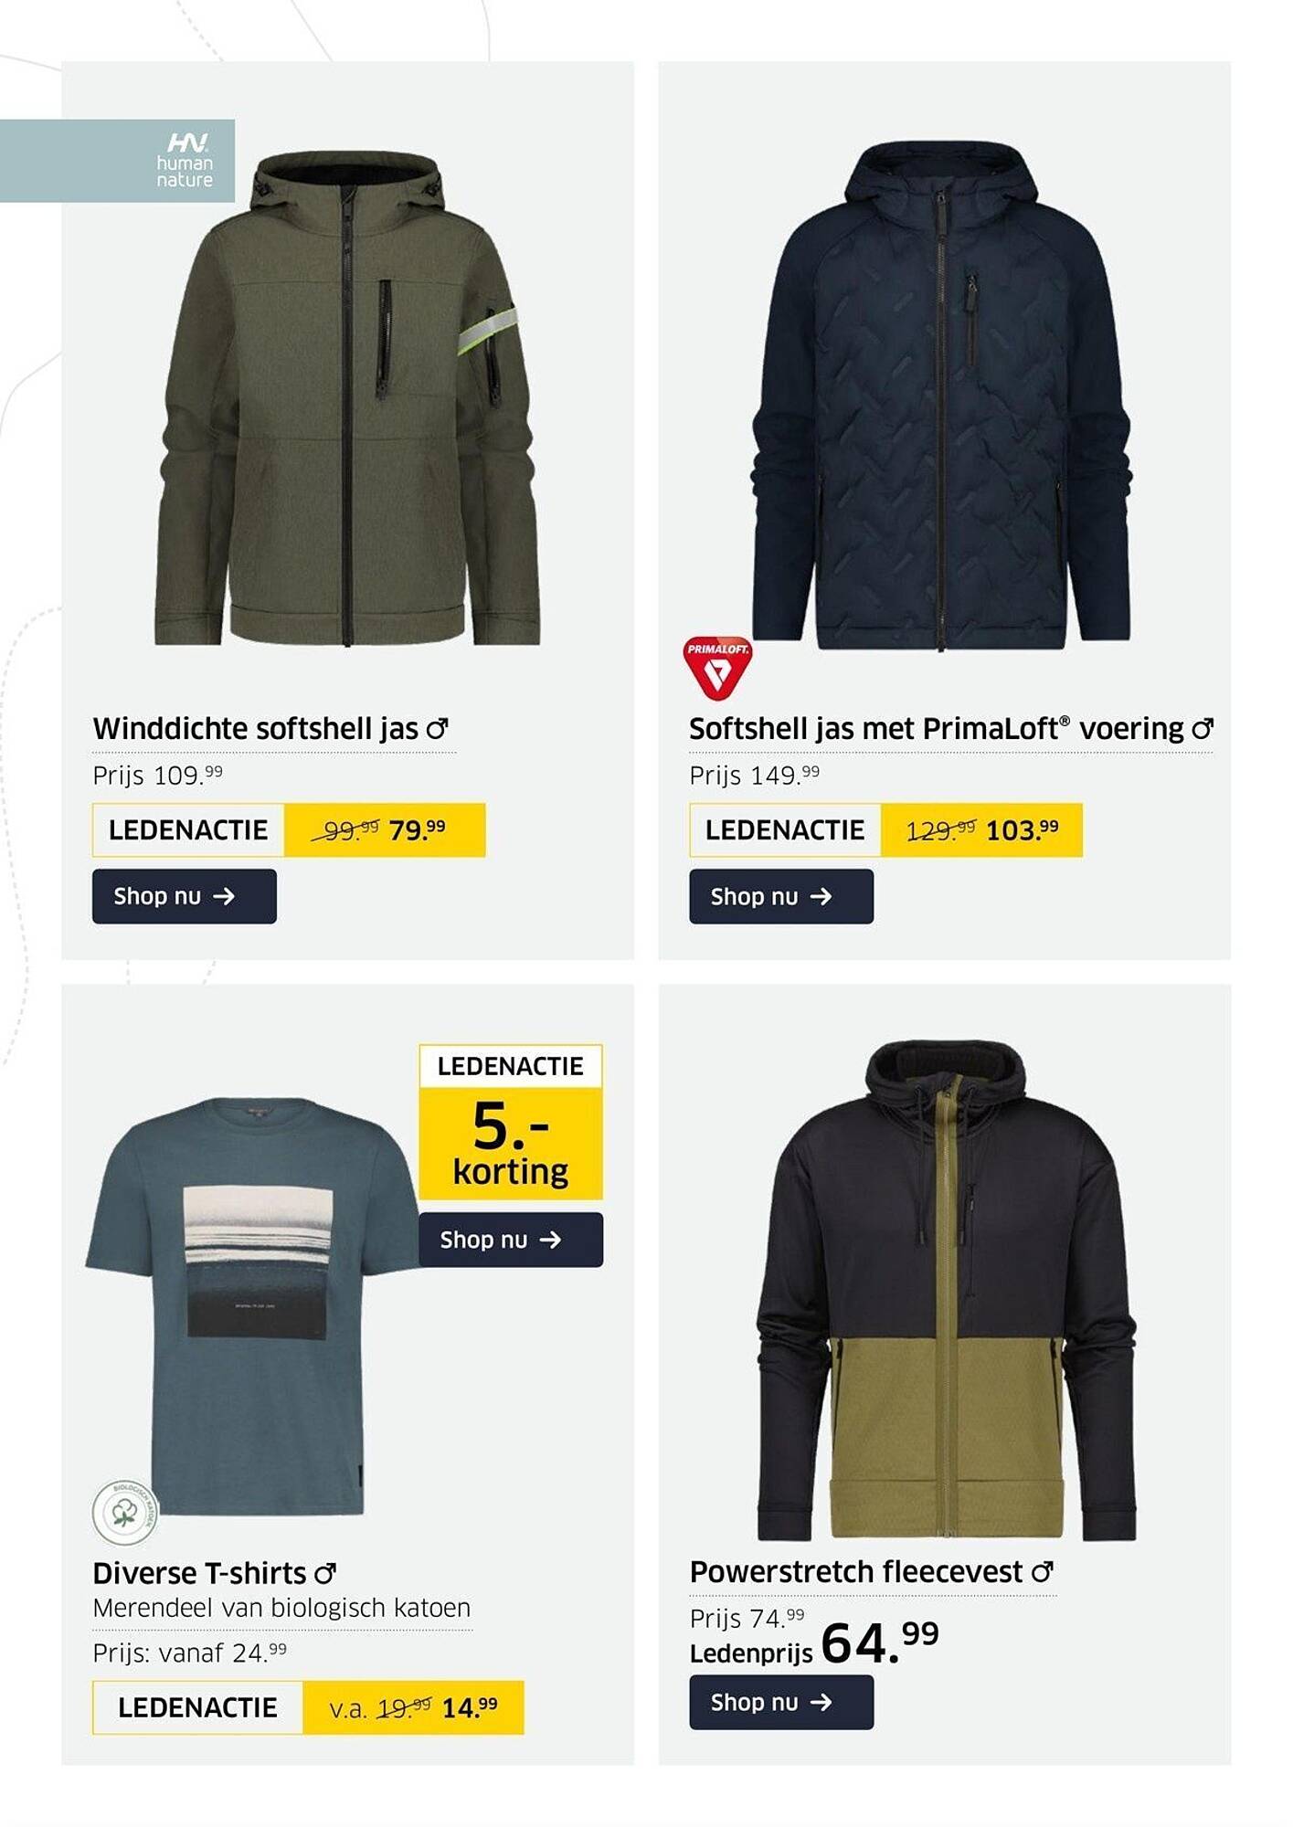Viewport: 1293px width, 1827px height.
Task: Click the 5.- korting ledenactie badge
Action: pos(511,1122)
